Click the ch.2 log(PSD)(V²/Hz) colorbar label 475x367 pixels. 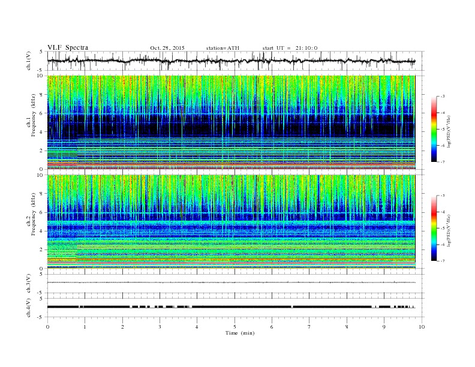point(449,231)
